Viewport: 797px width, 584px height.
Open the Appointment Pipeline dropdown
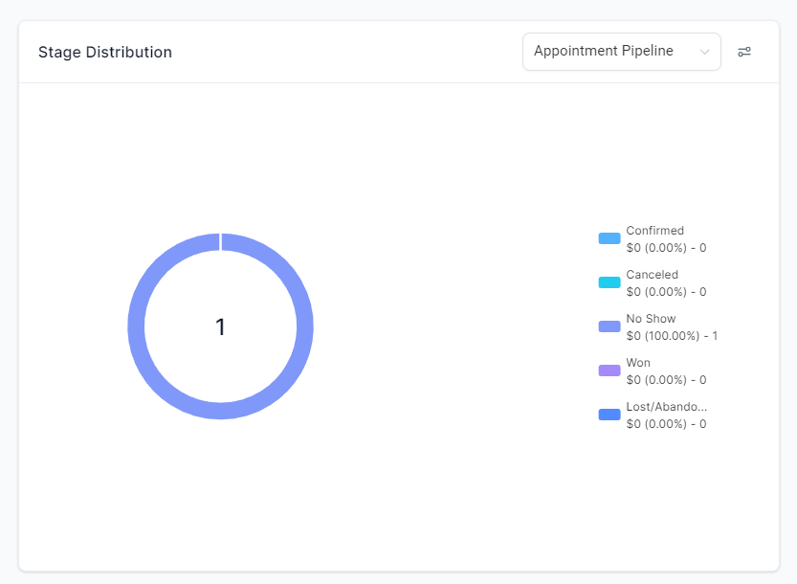point(622,52)
